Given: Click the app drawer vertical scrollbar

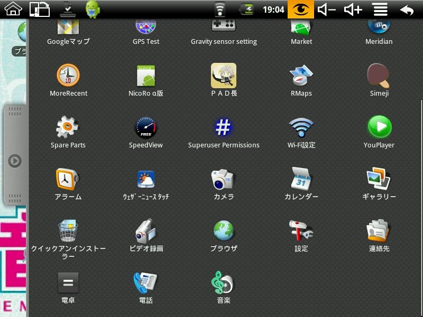Looking at the screenshot, I should click(x=421, y=208).
